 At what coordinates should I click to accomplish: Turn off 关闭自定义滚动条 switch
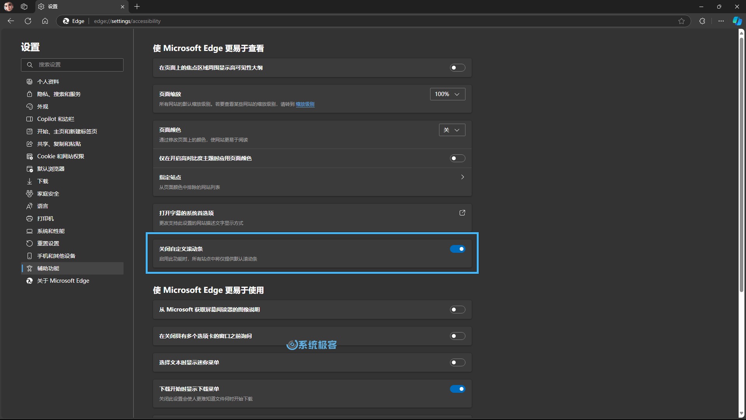coord(457,249)
